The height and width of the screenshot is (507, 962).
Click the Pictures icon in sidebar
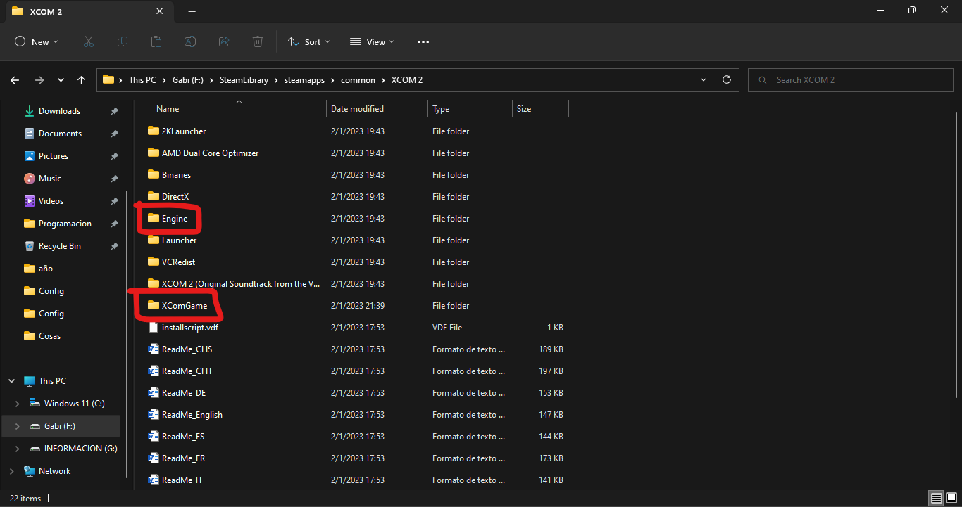point(30,156)
